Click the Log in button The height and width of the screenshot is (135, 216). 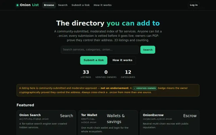[x=194, y=5]
